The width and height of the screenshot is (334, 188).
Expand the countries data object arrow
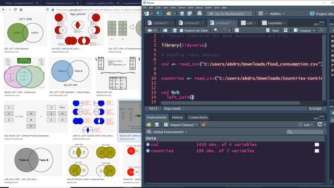coord(148,151)
